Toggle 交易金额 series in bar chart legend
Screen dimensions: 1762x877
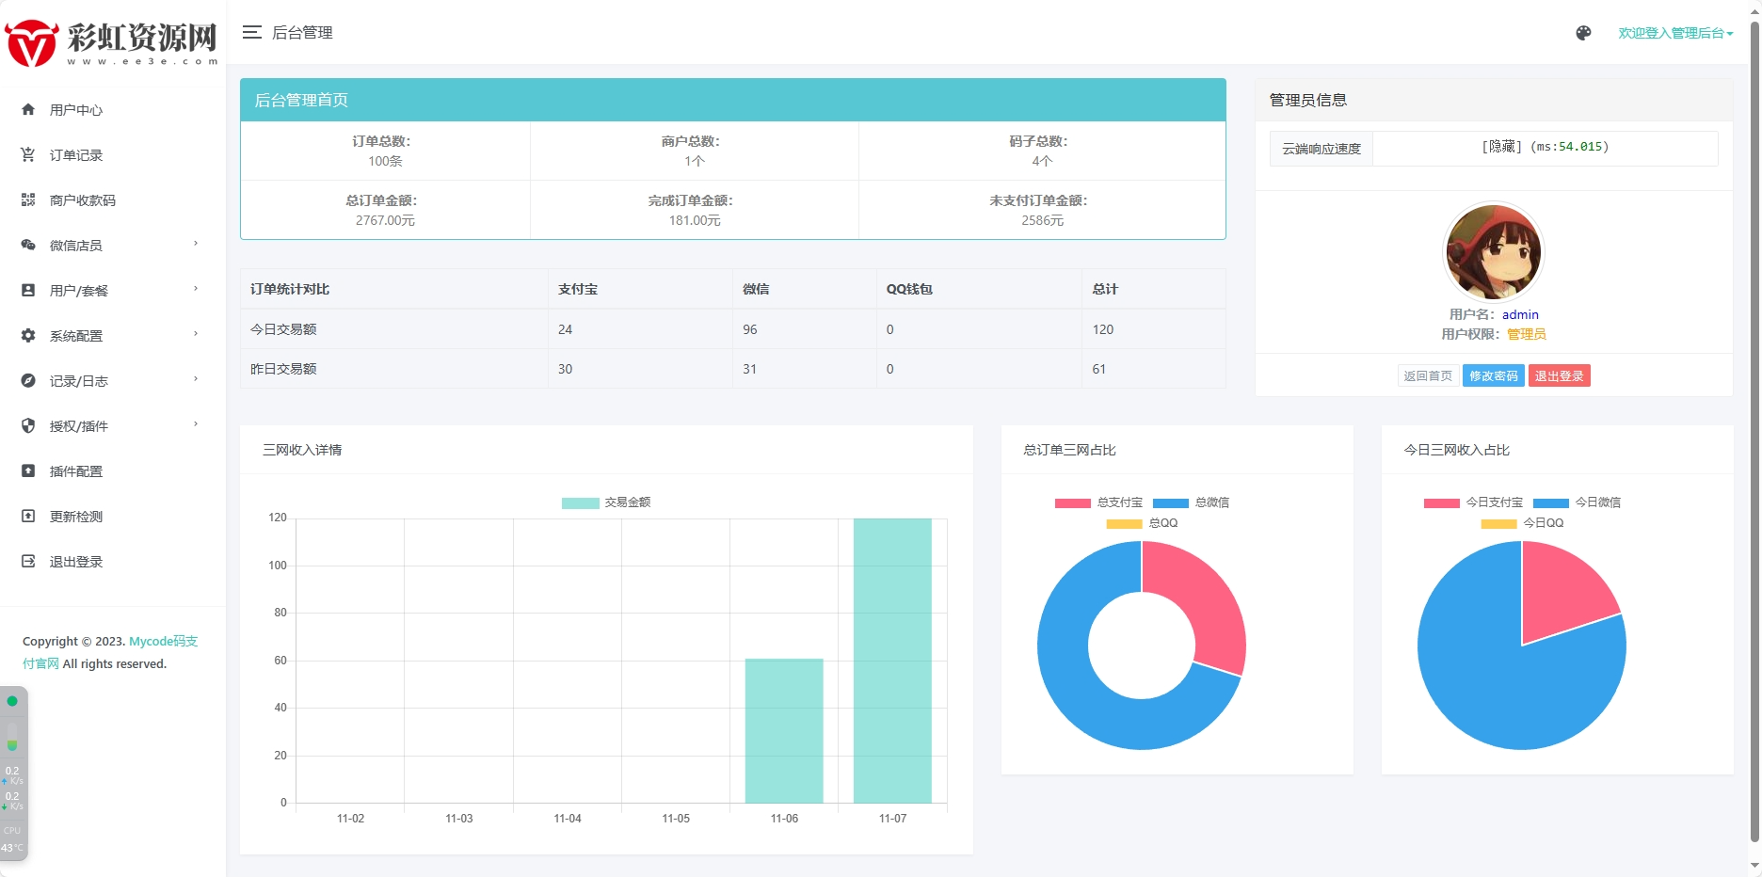(x=606, y=502)
